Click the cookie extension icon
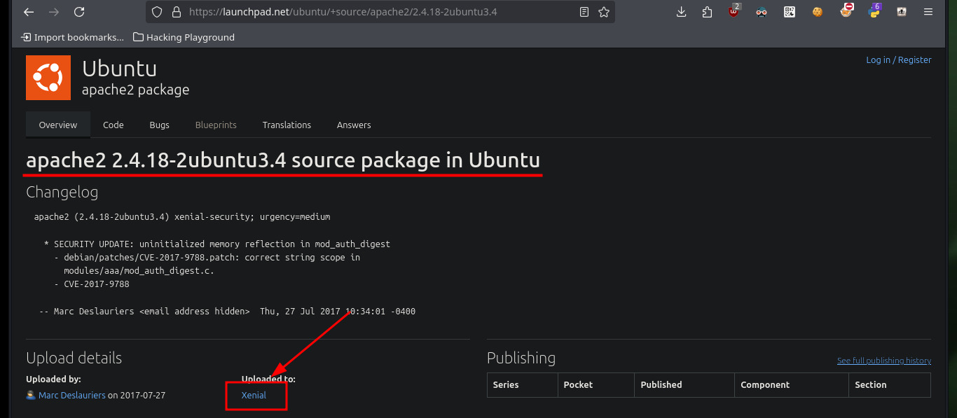957x418 pixels. click(818, 12)
